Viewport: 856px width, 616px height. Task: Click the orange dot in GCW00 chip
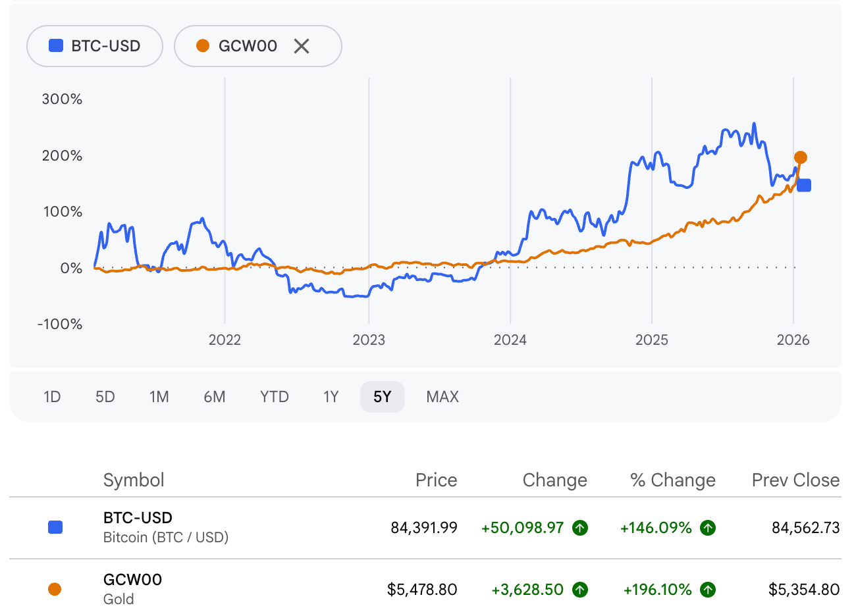203,46
